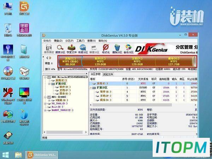Select 软件(E:) row in partition table

(143, 92)
